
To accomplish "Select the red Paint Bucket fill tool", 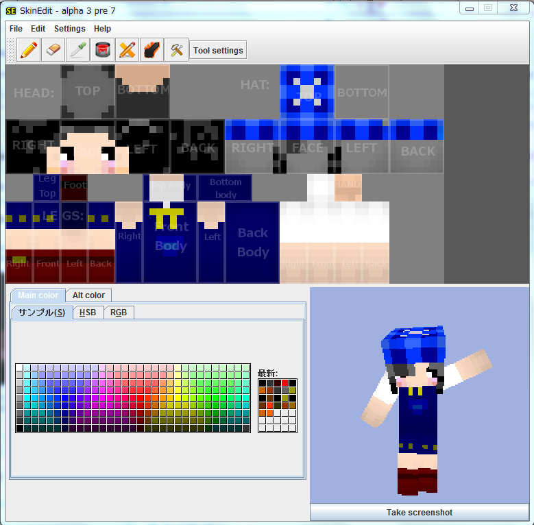I will point(103,50).
